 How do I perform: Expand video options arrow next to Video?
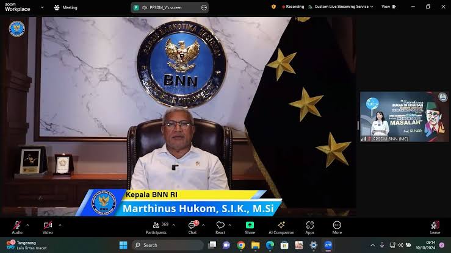60,225
